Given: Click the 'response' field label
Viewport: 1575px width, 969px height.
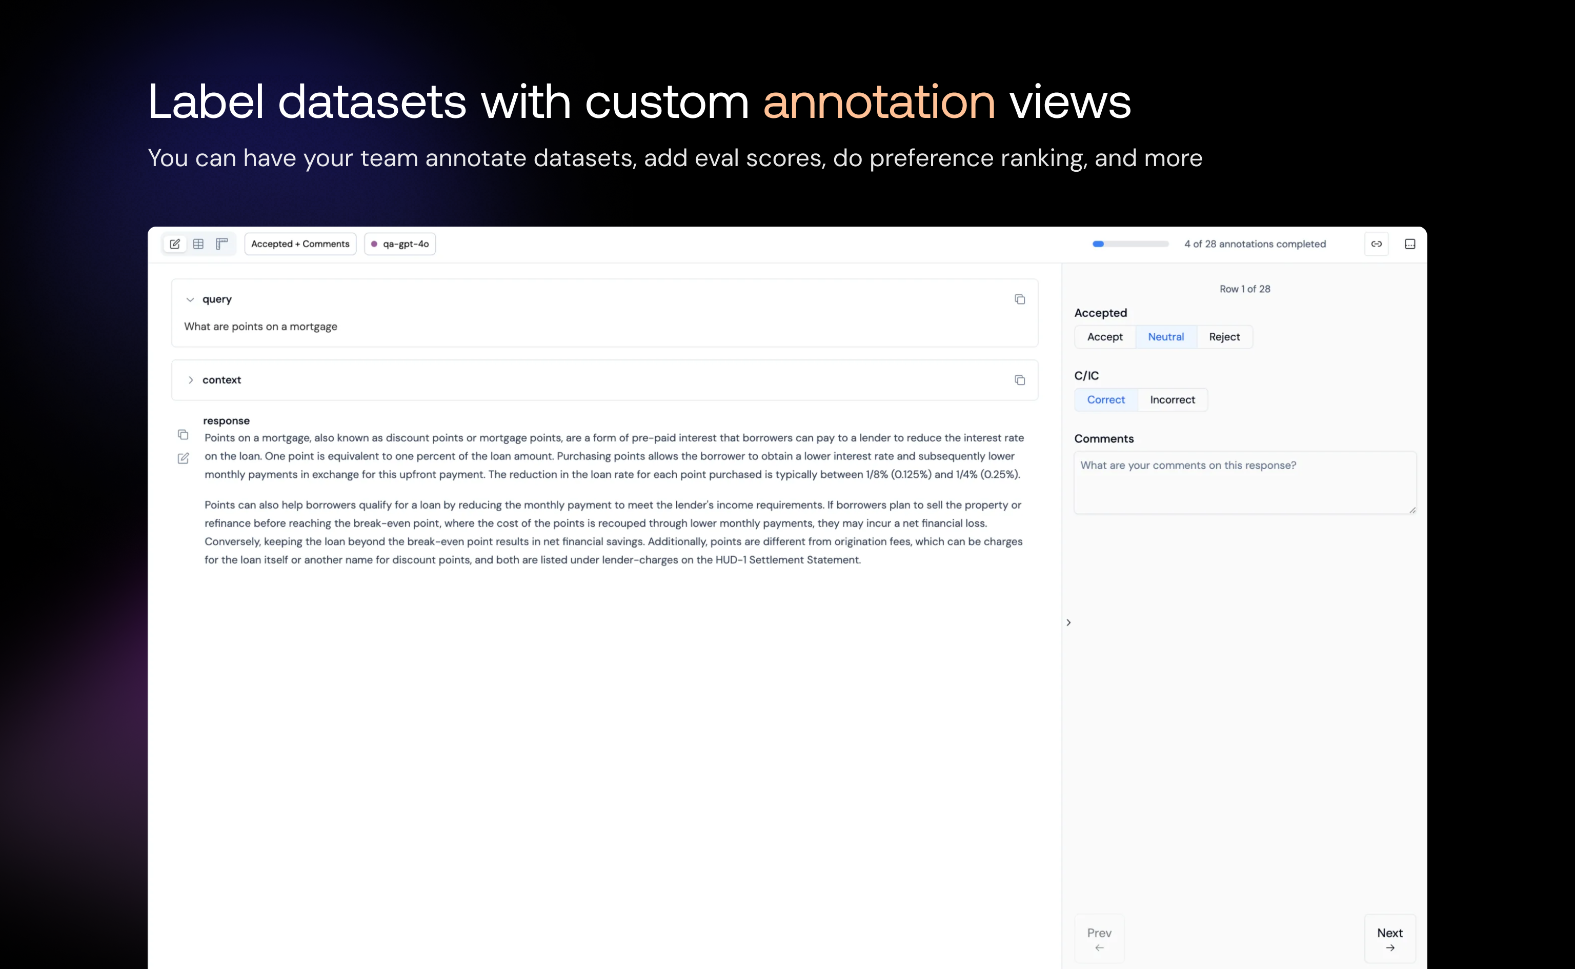Looking at the screenshot, I should click(x=226, y=420).
